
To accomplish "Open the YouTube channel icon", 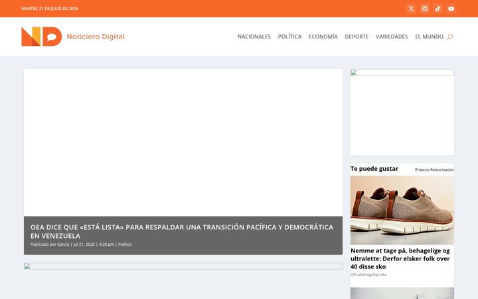I will [451, 9].
